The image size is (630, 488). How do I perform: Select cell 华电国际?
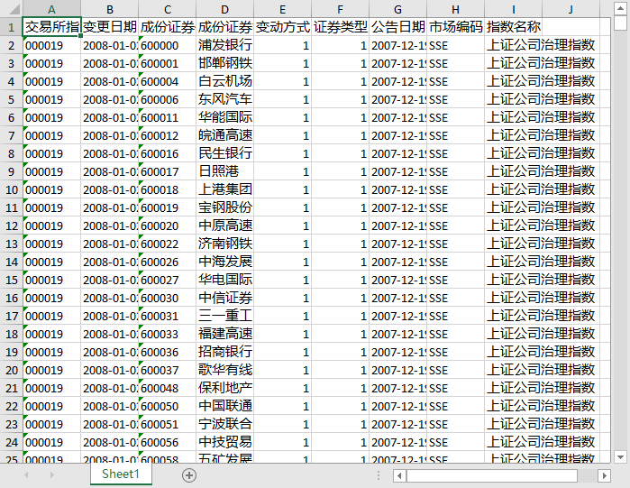point(224,280)
